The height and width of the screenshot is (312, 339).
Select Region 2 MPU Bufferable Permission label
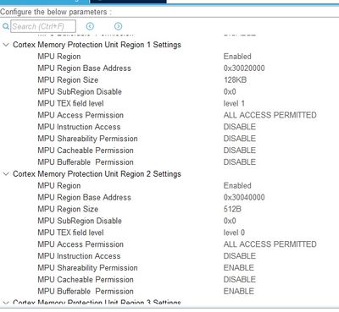86,291
